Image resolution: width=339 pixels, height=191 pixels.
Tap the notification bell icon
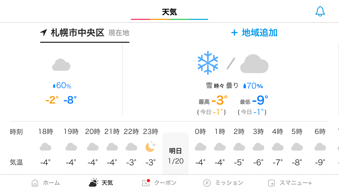pyautogui.click(x=320, y=11)
